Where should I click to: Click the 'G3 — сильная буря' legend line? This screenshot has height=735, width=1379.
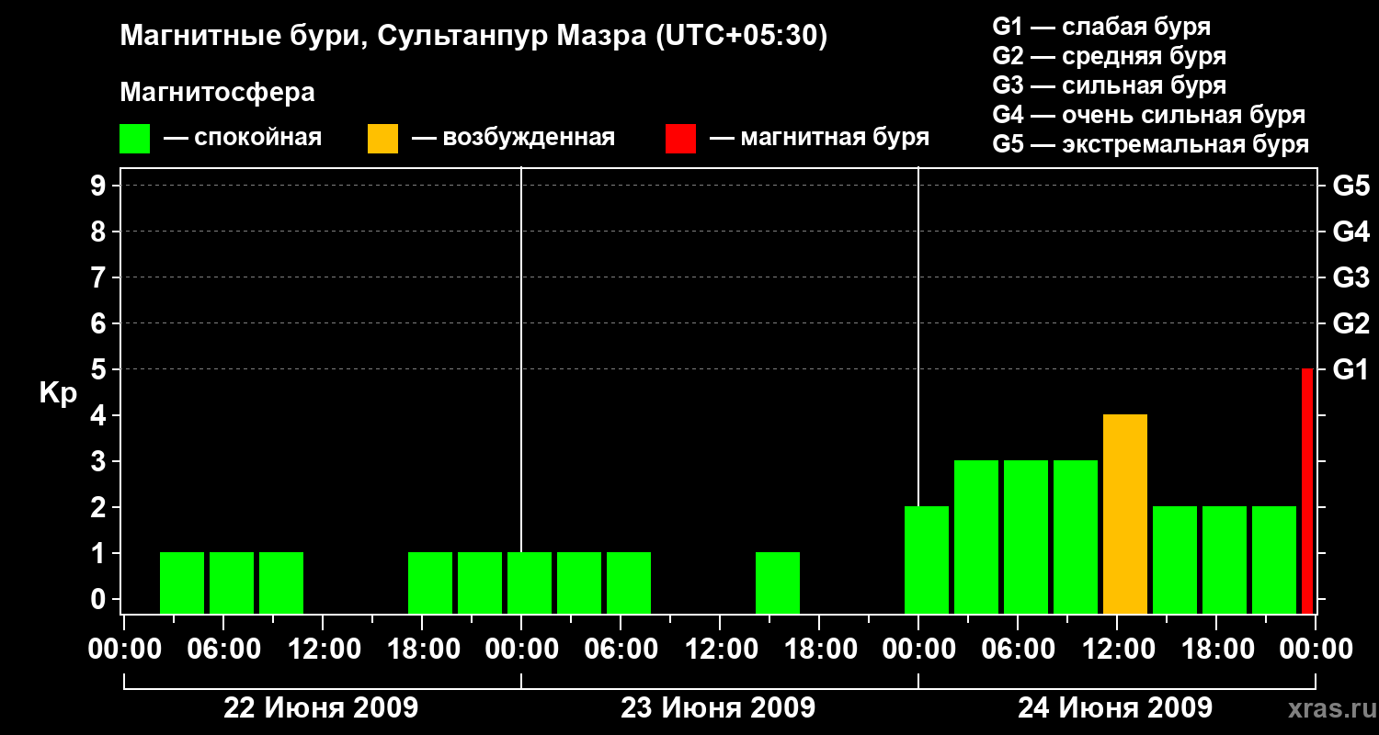[x=1109, y=85]
